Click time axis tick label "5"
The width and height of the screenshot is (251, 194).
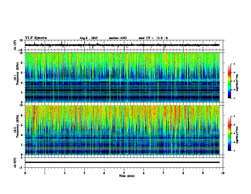(x=124, y=173)
